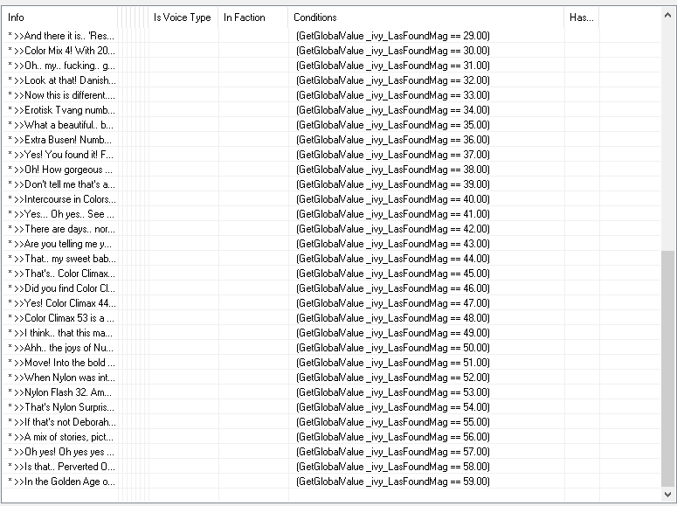The image size is (677, 506).
Task: Select the row 'Intercourse in Colors...'
Action: (331, 199)
